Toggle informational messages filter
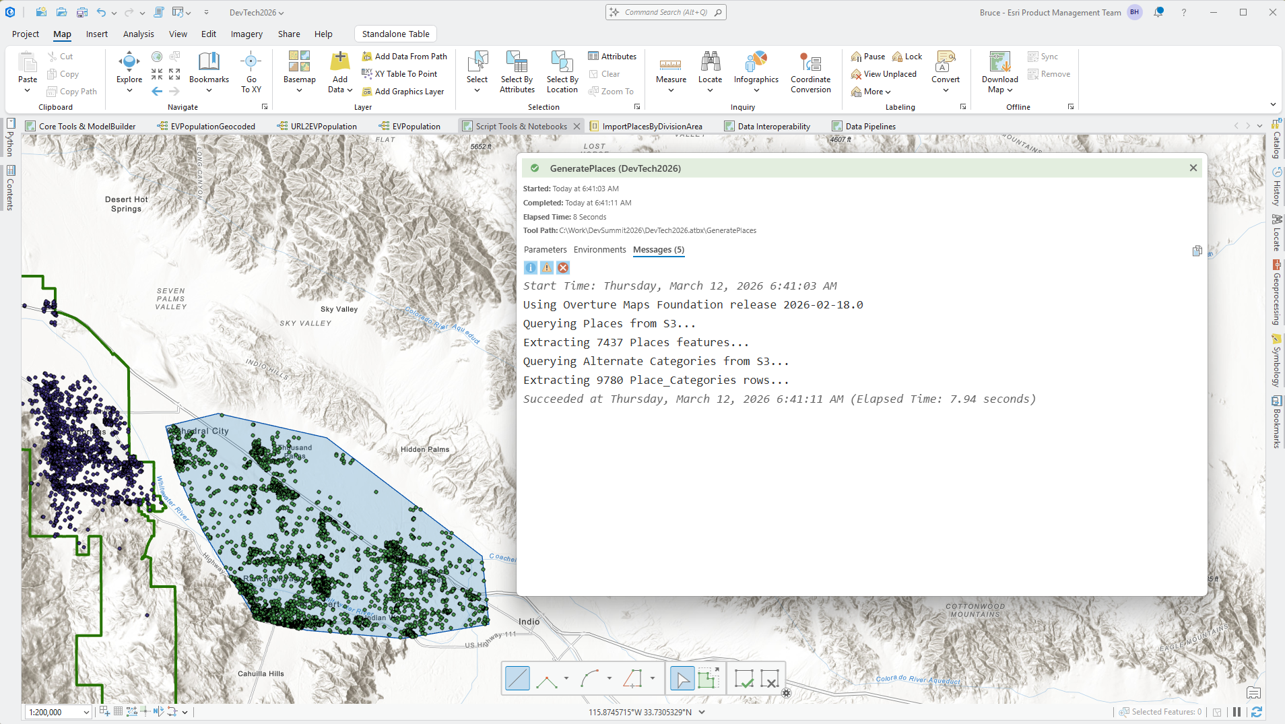Image resolution: width=1285 pixels, height=724 pixels. tap(531, 268)
